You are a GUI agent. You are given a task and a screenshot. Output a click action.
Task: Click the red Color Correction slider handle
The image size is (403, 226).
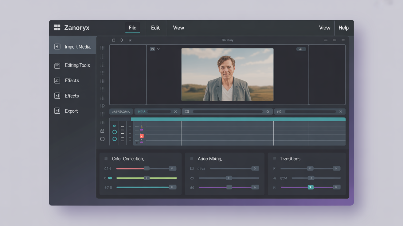147,168
